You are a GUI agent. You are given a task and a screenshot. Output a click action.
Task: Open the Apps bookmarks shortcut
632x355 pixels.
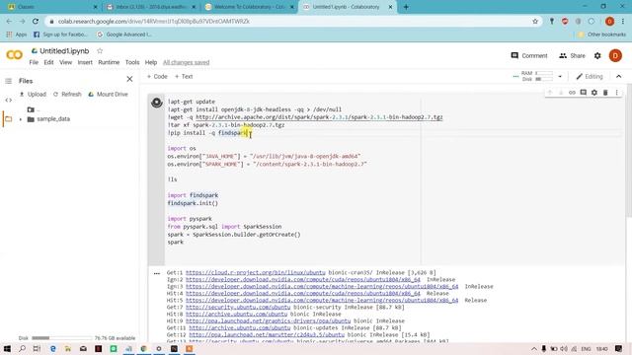point(17,35)
